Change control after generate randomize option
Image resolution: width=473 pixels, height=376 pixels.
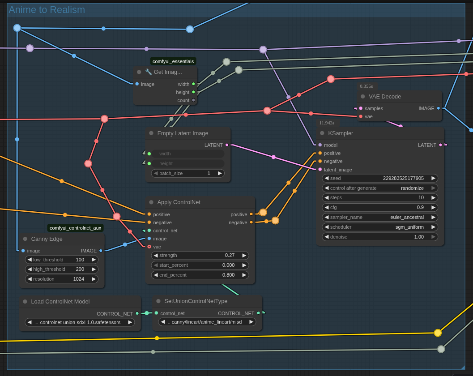tap(379, 188)
